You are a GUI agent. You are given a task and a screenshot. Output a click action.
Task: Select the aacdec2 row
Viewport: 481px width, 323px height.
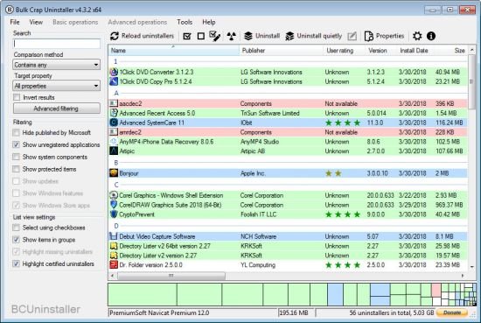coord(288,103)
